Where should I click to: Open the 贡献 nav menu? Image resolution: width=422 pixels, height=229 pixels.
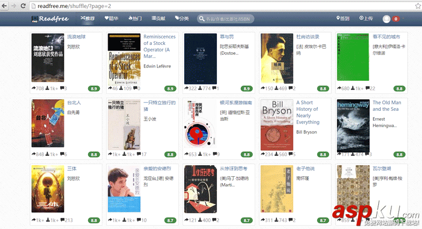point(159,18)
